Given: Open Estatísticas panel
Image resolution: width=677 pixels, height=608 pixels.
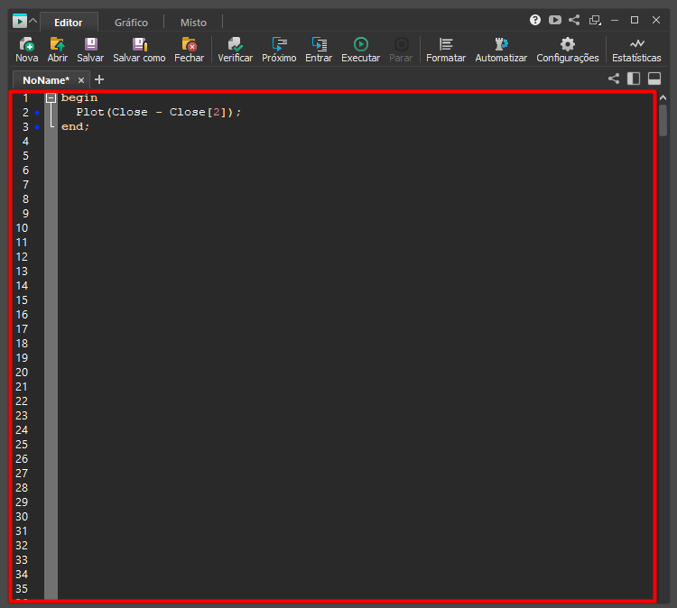Looking at the screenshot, I should coord(636,50).
